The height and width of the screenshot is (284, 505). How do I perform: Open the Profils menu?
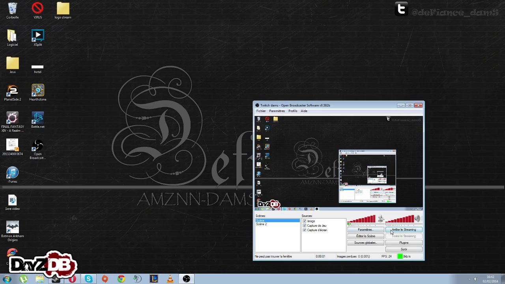293,111
